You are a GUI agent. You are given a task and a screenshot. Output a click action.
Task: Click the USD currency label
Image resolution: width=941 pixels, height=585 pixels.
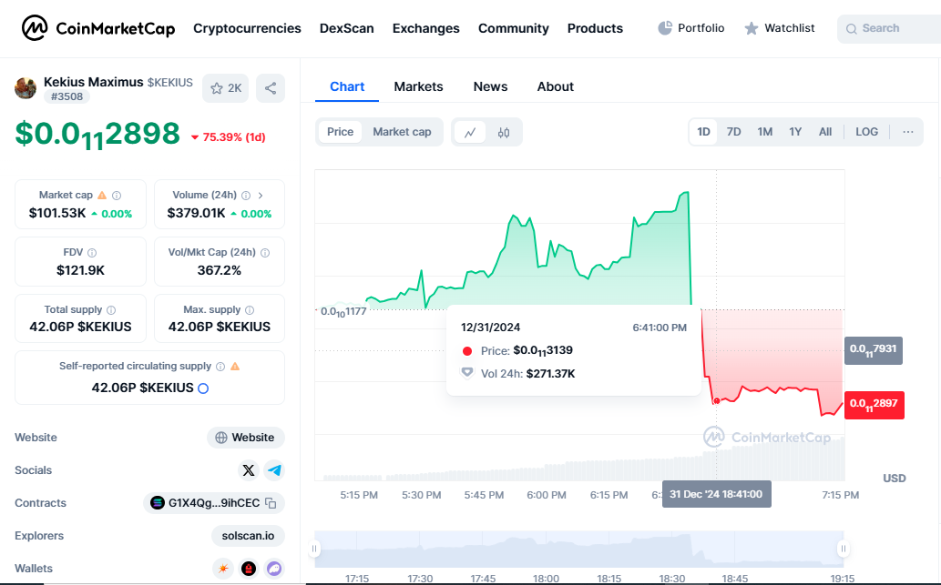pyautogui.click(x=895, y=479)
